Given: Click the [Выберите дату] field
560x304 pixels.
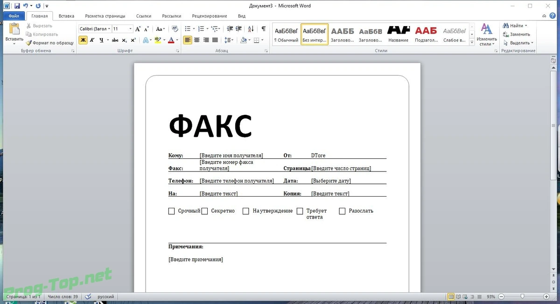Looking at the screenshot, I should pos(331,181).
